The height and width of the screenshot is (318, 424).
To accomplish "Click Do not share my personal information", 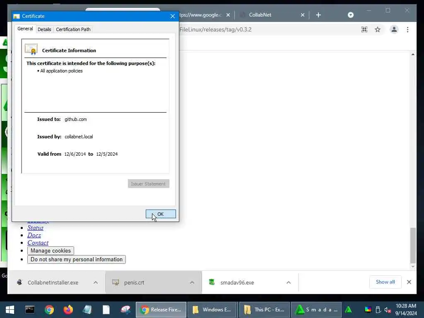I will click(x=77, y=259).
